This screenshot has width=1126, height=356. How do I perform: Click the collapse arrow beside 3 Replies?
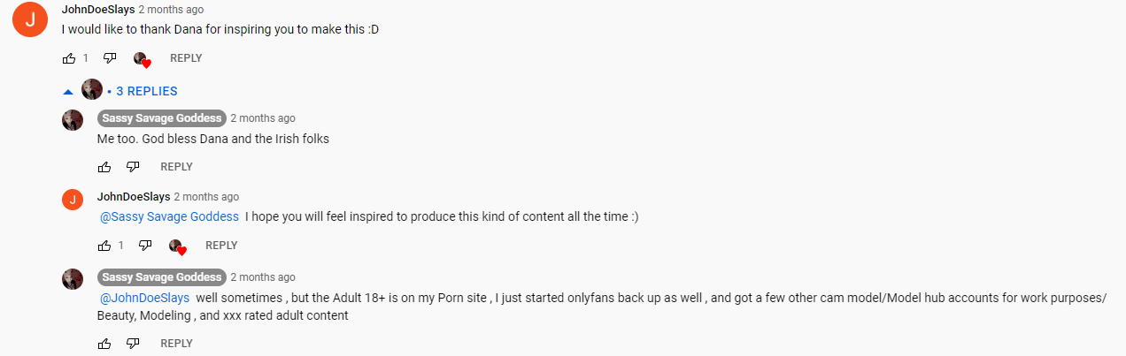[x=68, y=91]
